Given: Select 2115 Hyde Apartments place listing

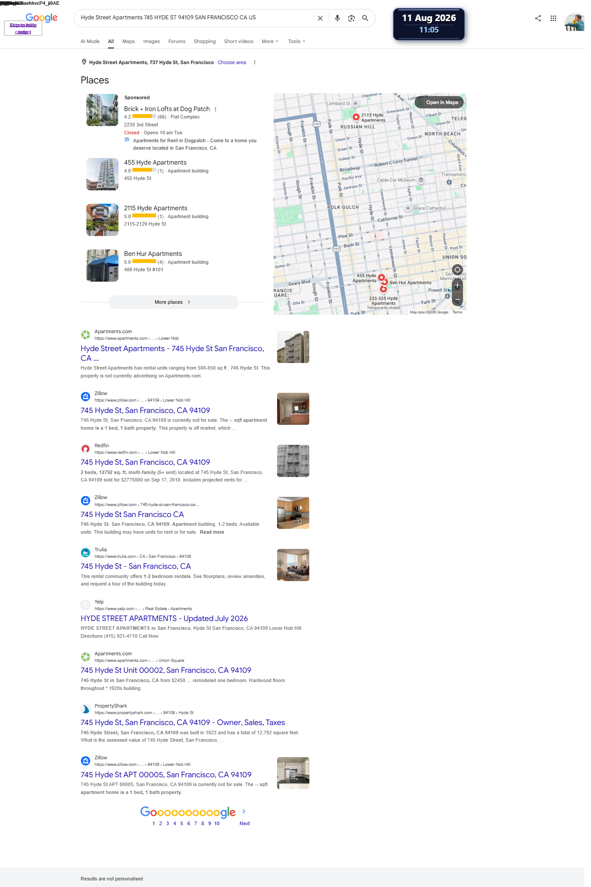Looking at the screenshot, I should (x=156, y=208).
